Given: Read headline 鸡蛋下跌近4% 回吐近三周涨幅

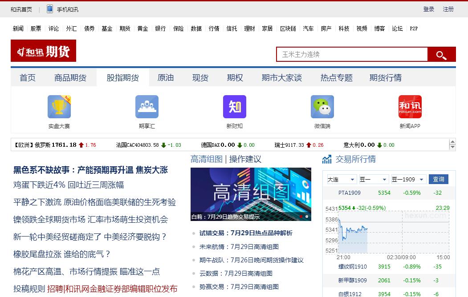Looking at the screenshot, I should (69, 185).
